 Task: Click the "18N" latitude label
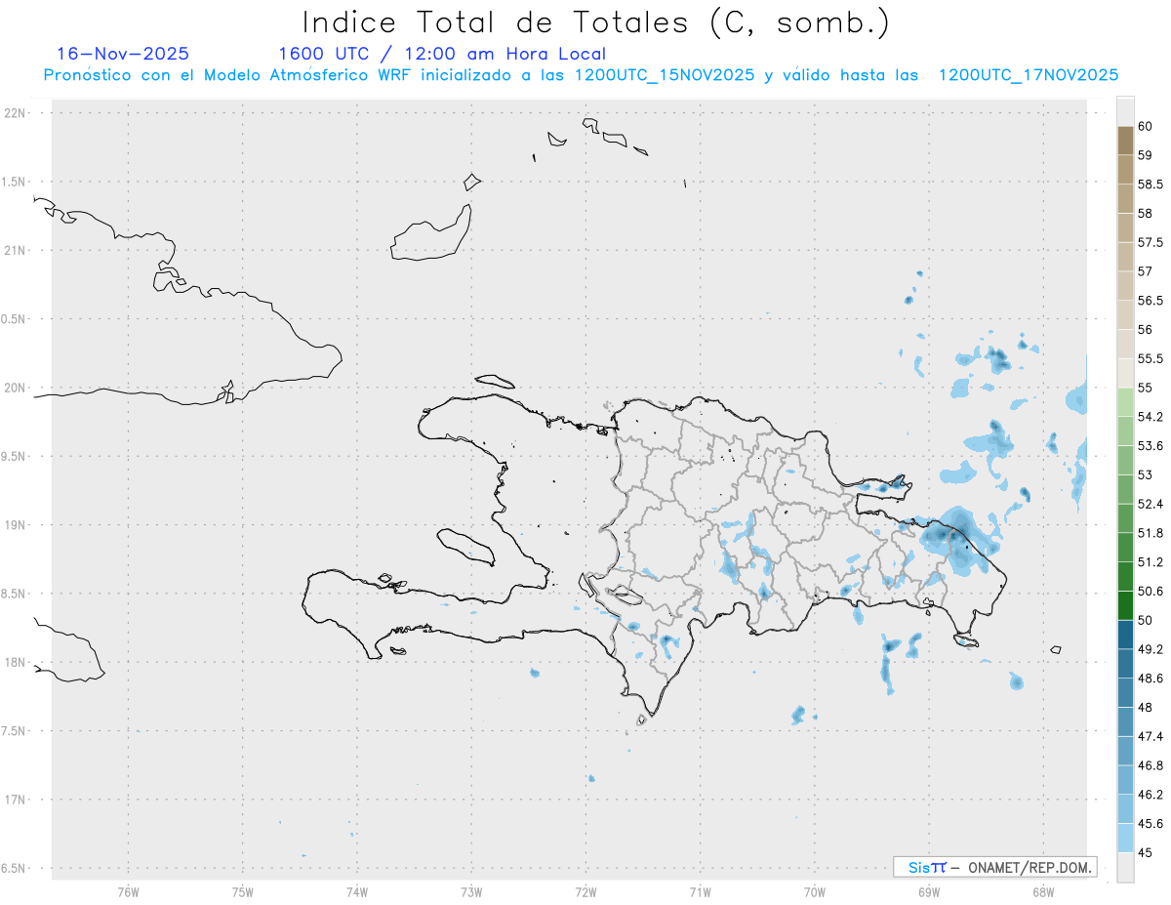pos(17,662)
